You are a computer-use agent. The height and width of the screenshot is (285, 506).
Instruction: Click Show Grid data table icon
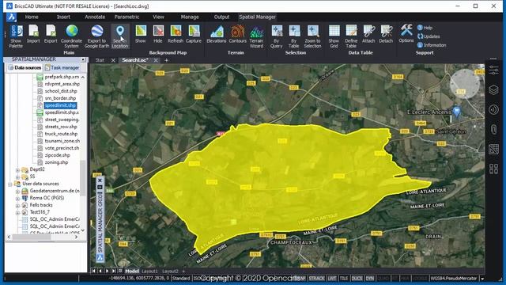coord(334,32)
